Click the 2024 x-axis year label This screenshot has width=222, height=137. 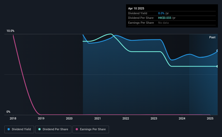tap(182, 118)
